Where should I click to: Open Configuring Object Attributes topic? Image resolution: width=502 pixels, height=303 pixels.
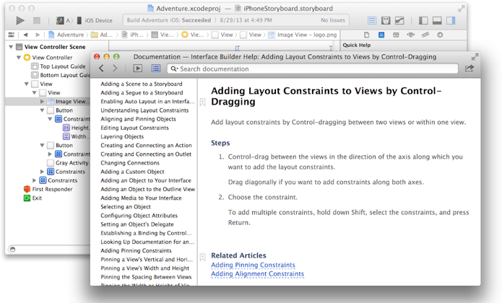tap(139, 216)
